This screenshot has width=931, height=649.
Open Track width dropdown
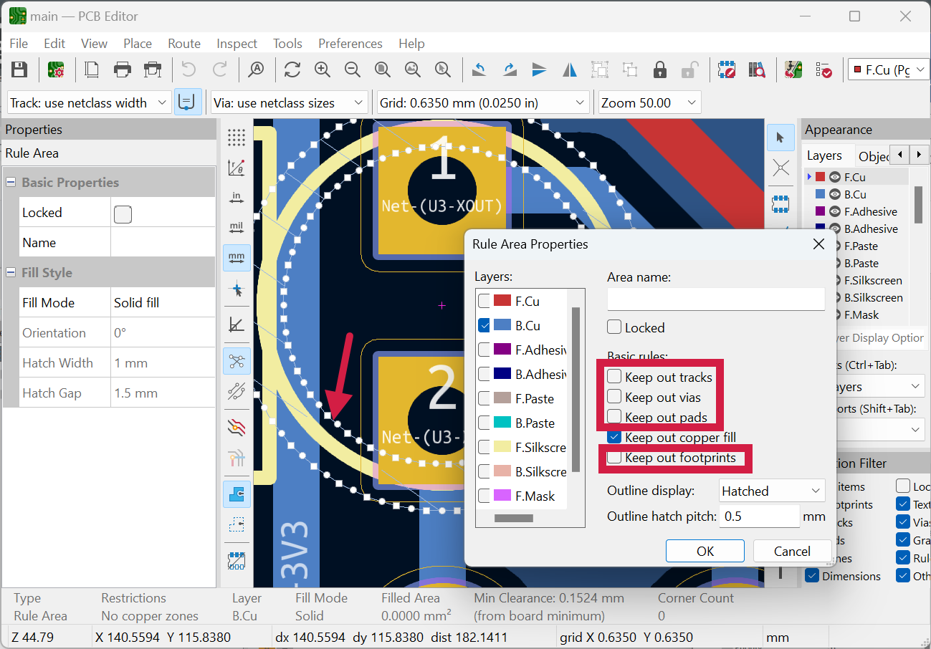tap(89, 102)
